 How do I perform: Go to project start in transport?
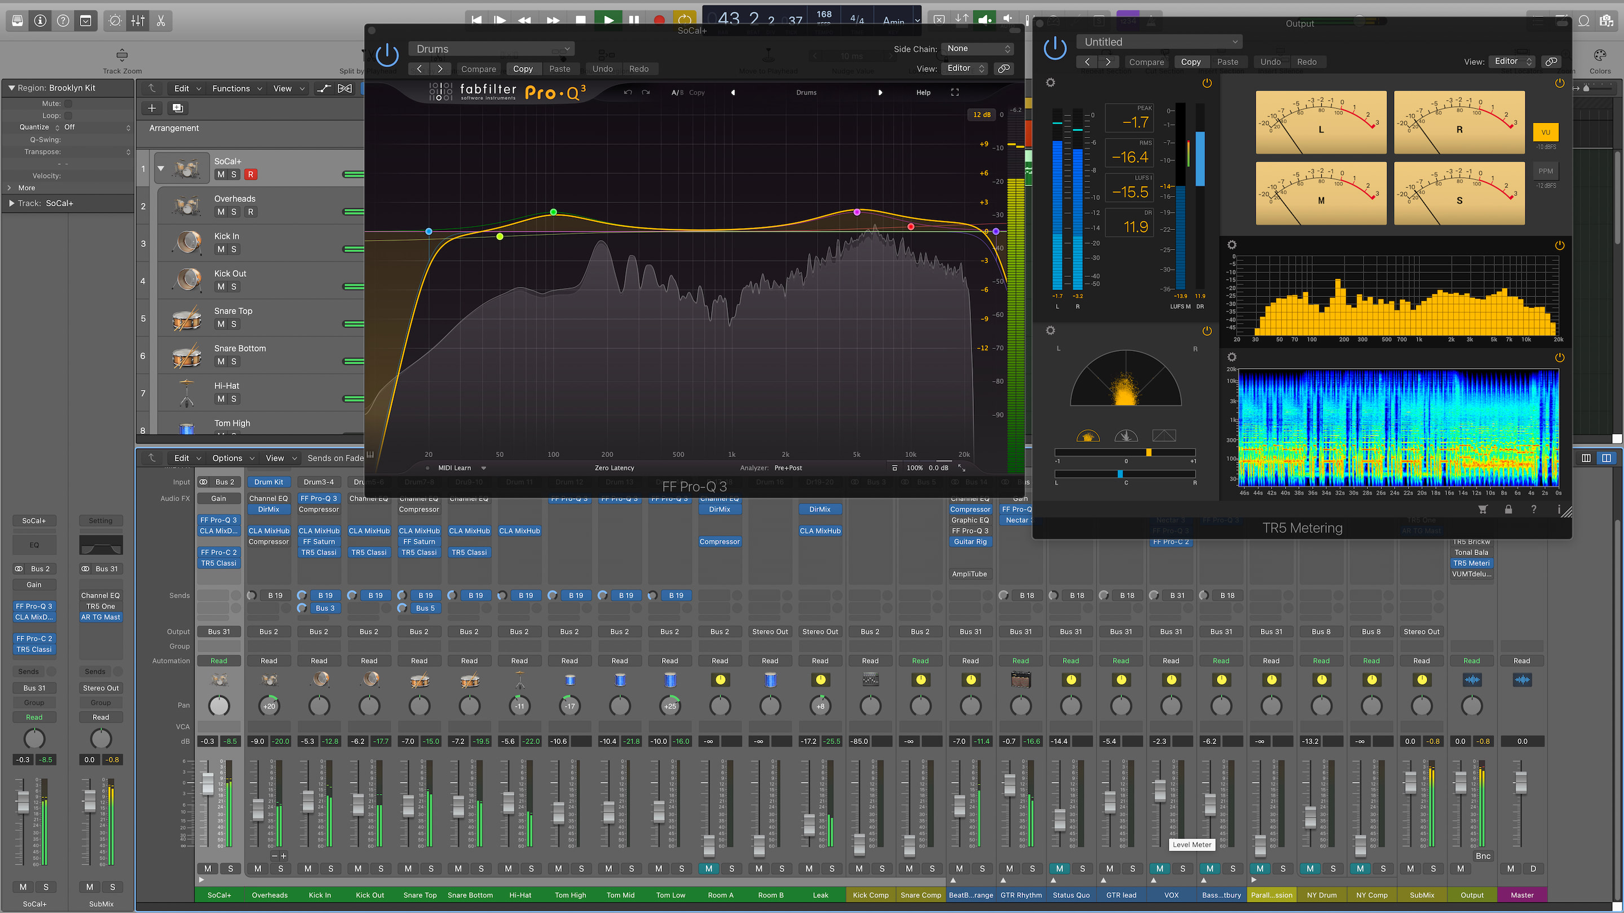[x=476, y=20]
